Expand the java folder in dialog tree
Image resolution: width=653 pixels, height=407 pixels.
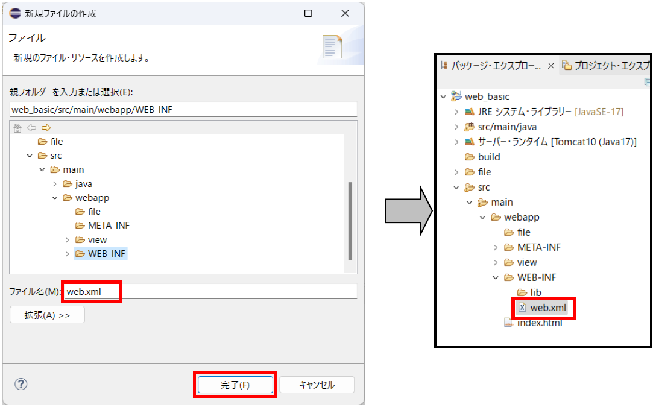pos(55,184)
